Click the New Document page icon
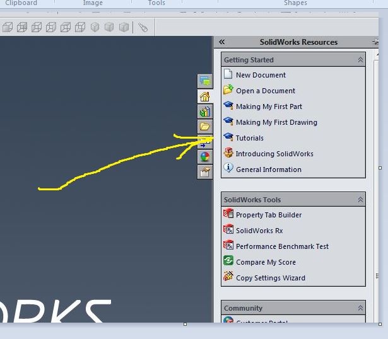Screen dimensions: 388x339 tap(228, 74)
